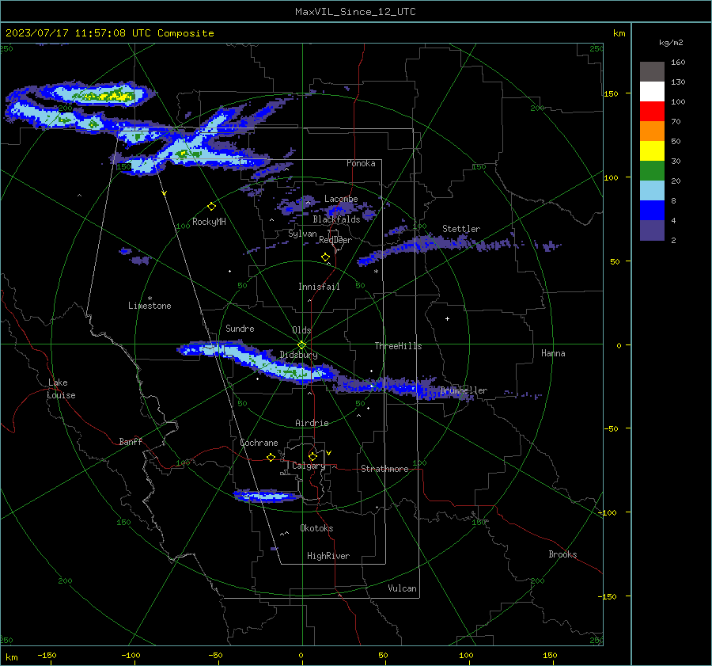
Task: Select the Ponoka city label
Action: 361,163
